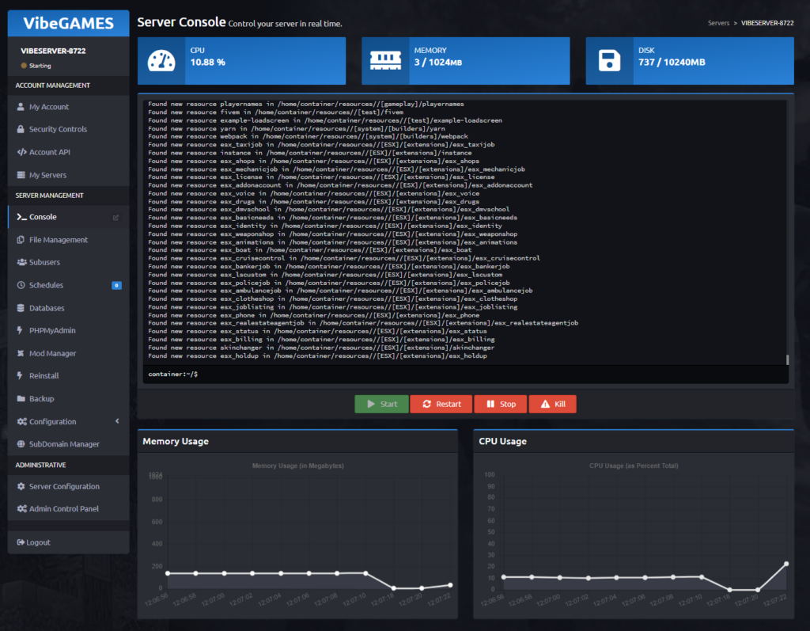The width and height of the screenshot is (810, 631).
Task: Click the Schedules clock icon
Action: [21, 285]
